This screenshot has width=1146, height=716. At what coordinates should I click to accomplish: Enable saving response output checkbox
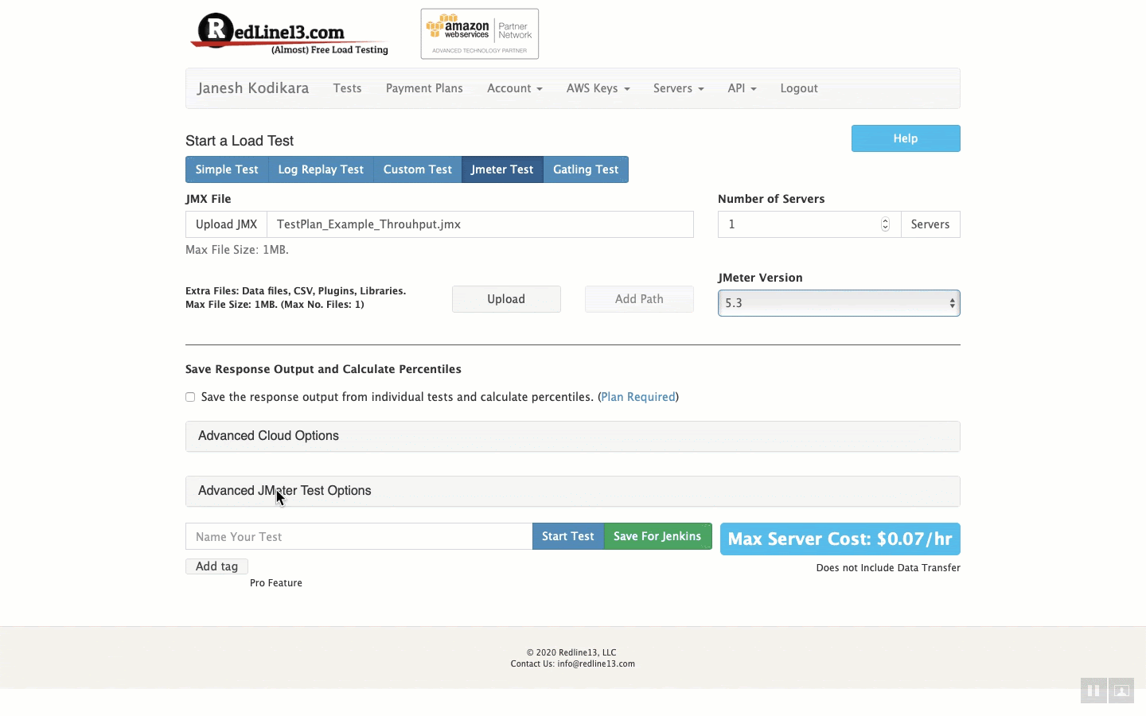(190, 397)
